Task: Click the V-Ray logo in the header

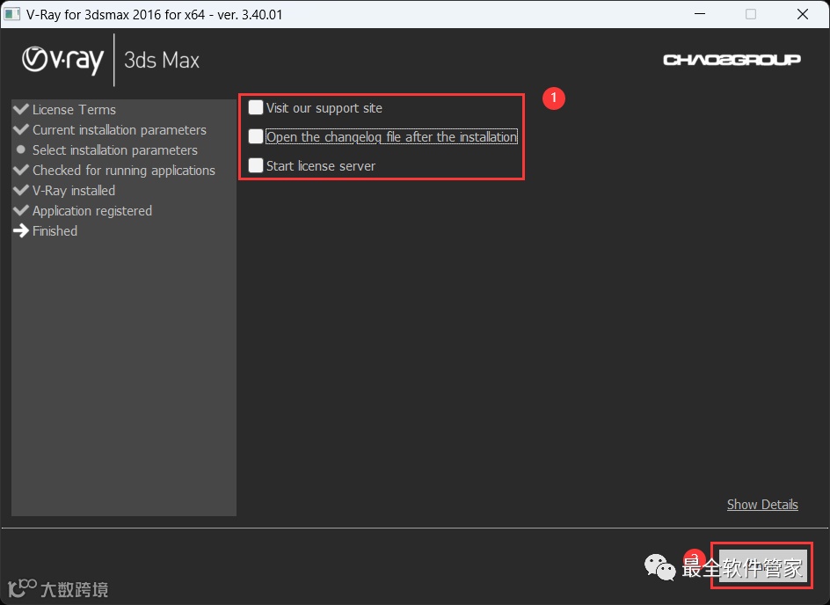Action: click(x=63, y=60)
